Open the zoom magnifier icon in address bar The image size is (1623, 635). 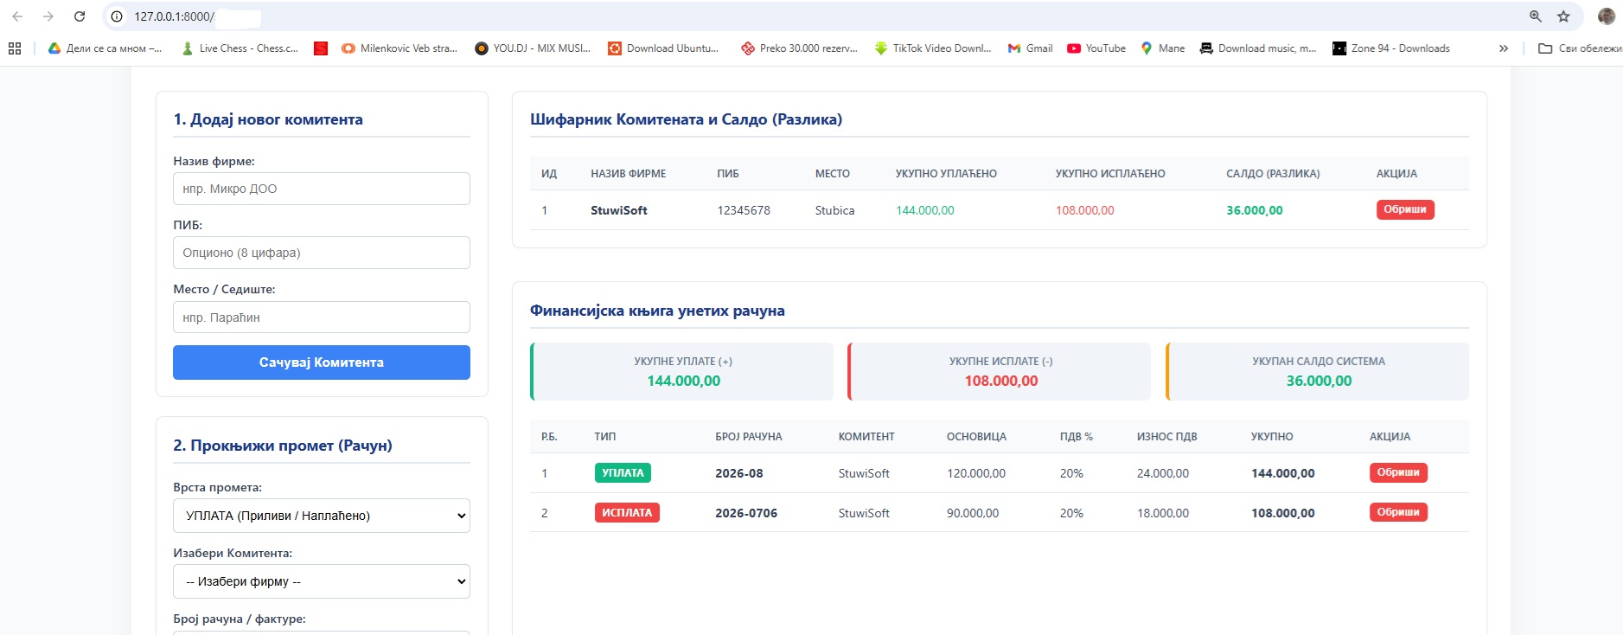pyautogui.click(x=1536, y=16)
